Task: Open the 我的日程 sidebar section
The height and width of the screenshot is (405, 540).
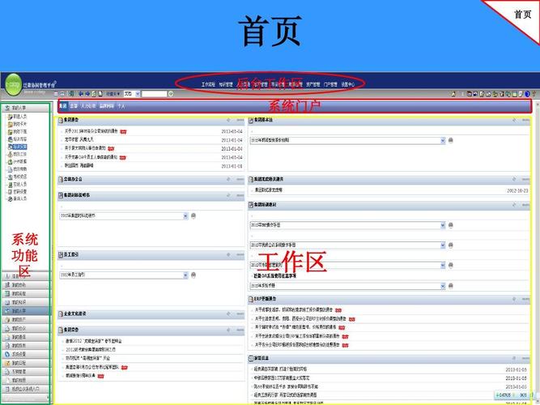Action: point(25,363)
